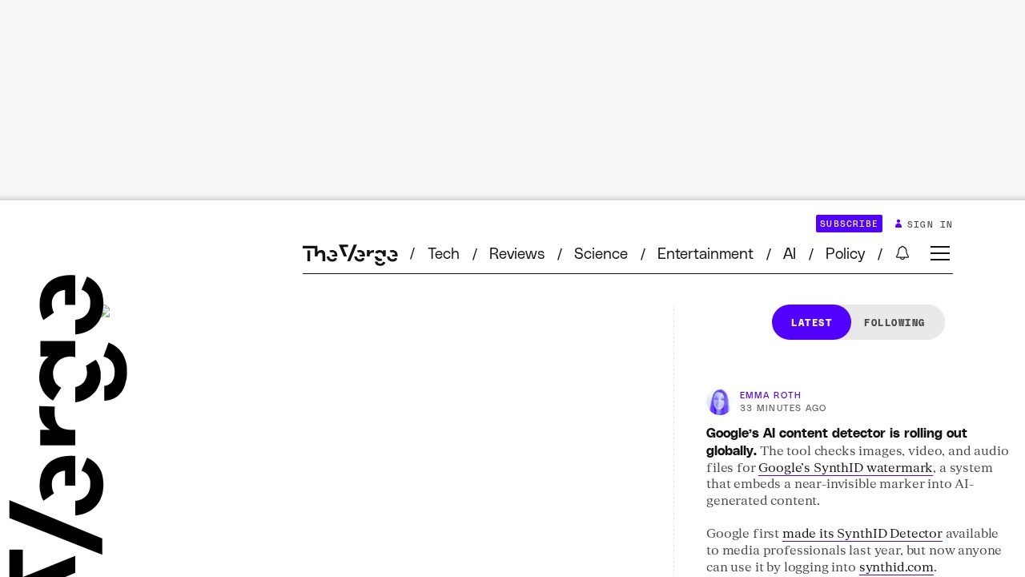1025x577 pixels.
Task: Open the Reviews section
Action: [517, 253]
